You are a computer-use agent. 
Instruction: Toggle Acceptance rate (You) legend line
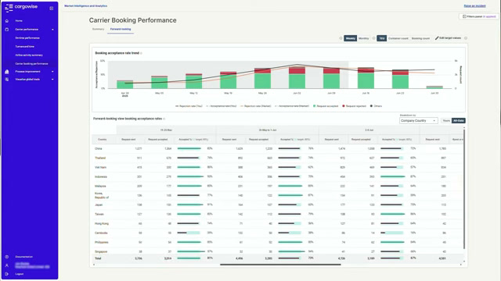pos(207,106)
